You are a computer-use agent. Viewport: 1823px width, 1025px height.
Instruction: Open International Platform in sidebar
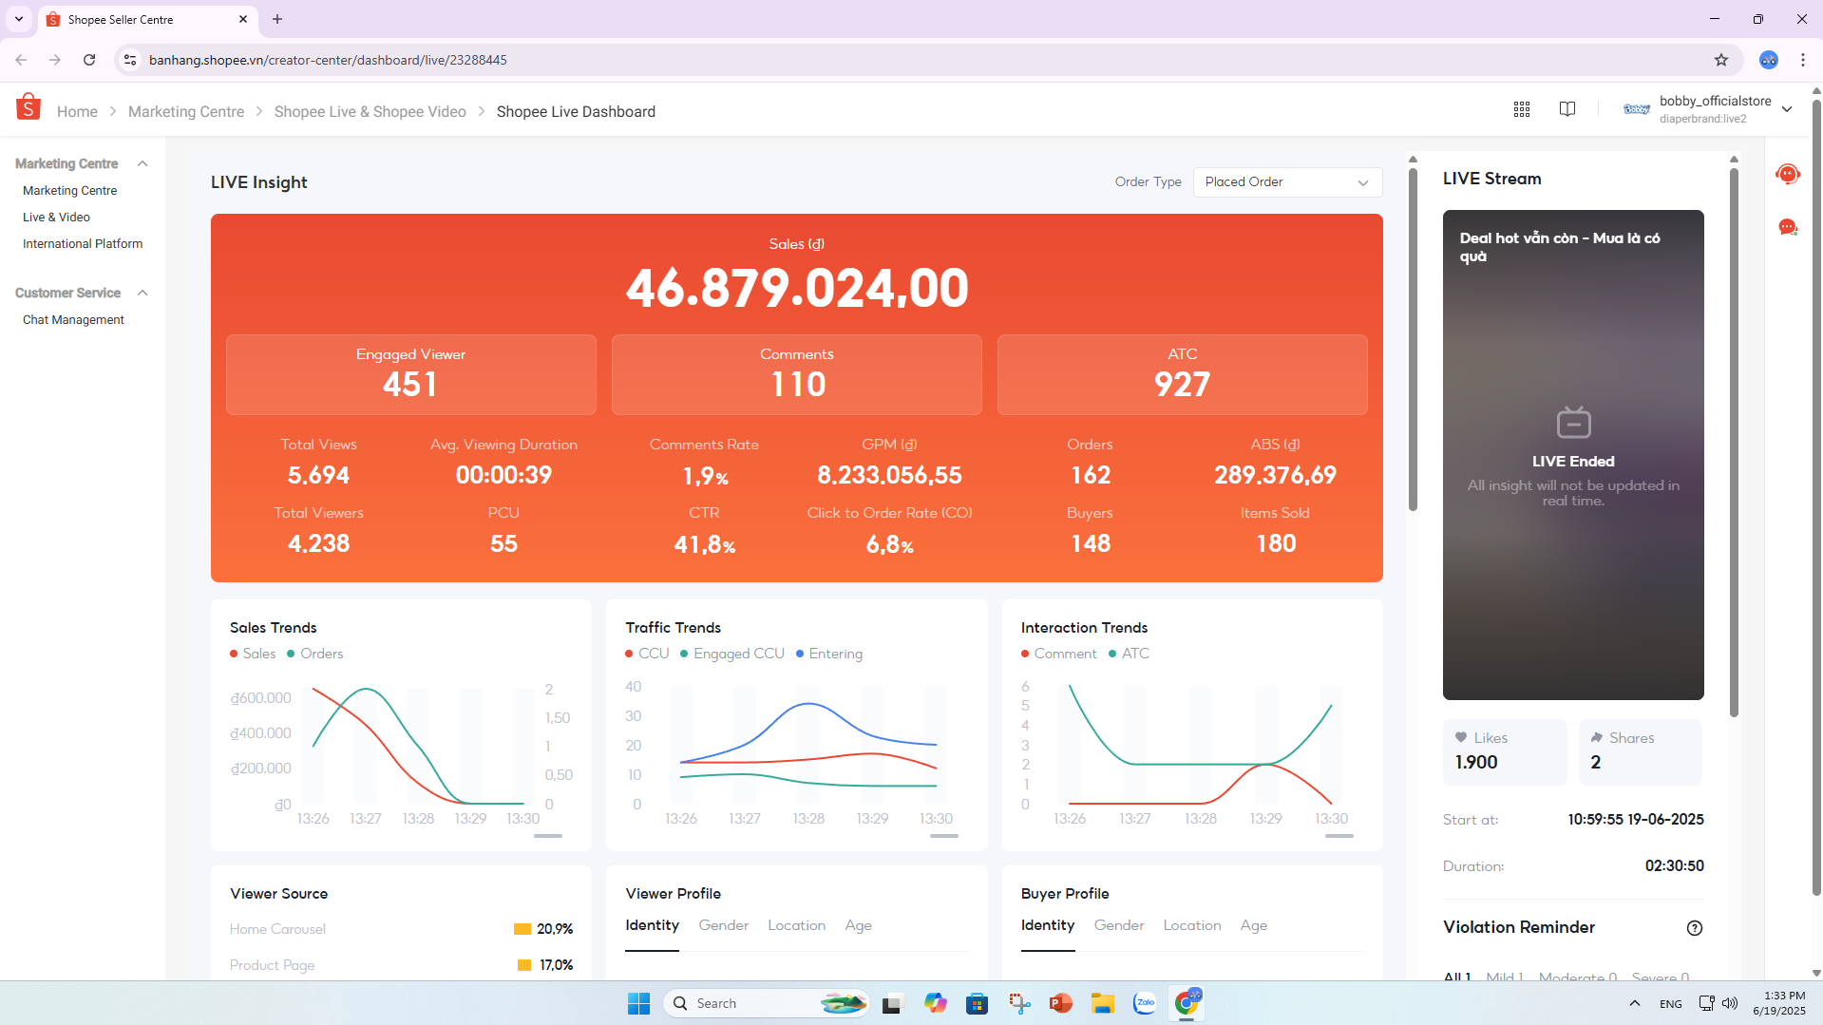tap(83, 244)
